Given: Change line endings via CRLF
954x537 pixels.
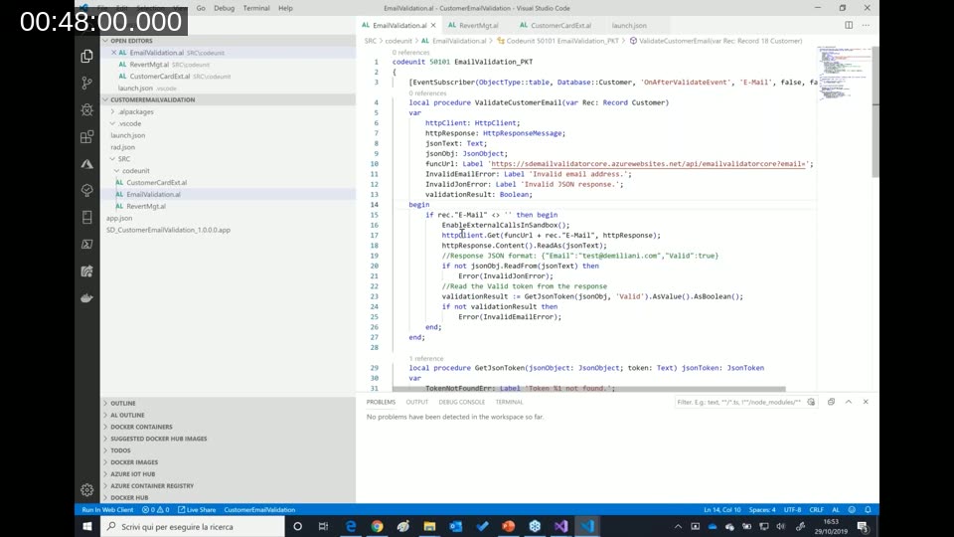Looking at the screenshot, I should pyautogui.click(x=816, y=509).
